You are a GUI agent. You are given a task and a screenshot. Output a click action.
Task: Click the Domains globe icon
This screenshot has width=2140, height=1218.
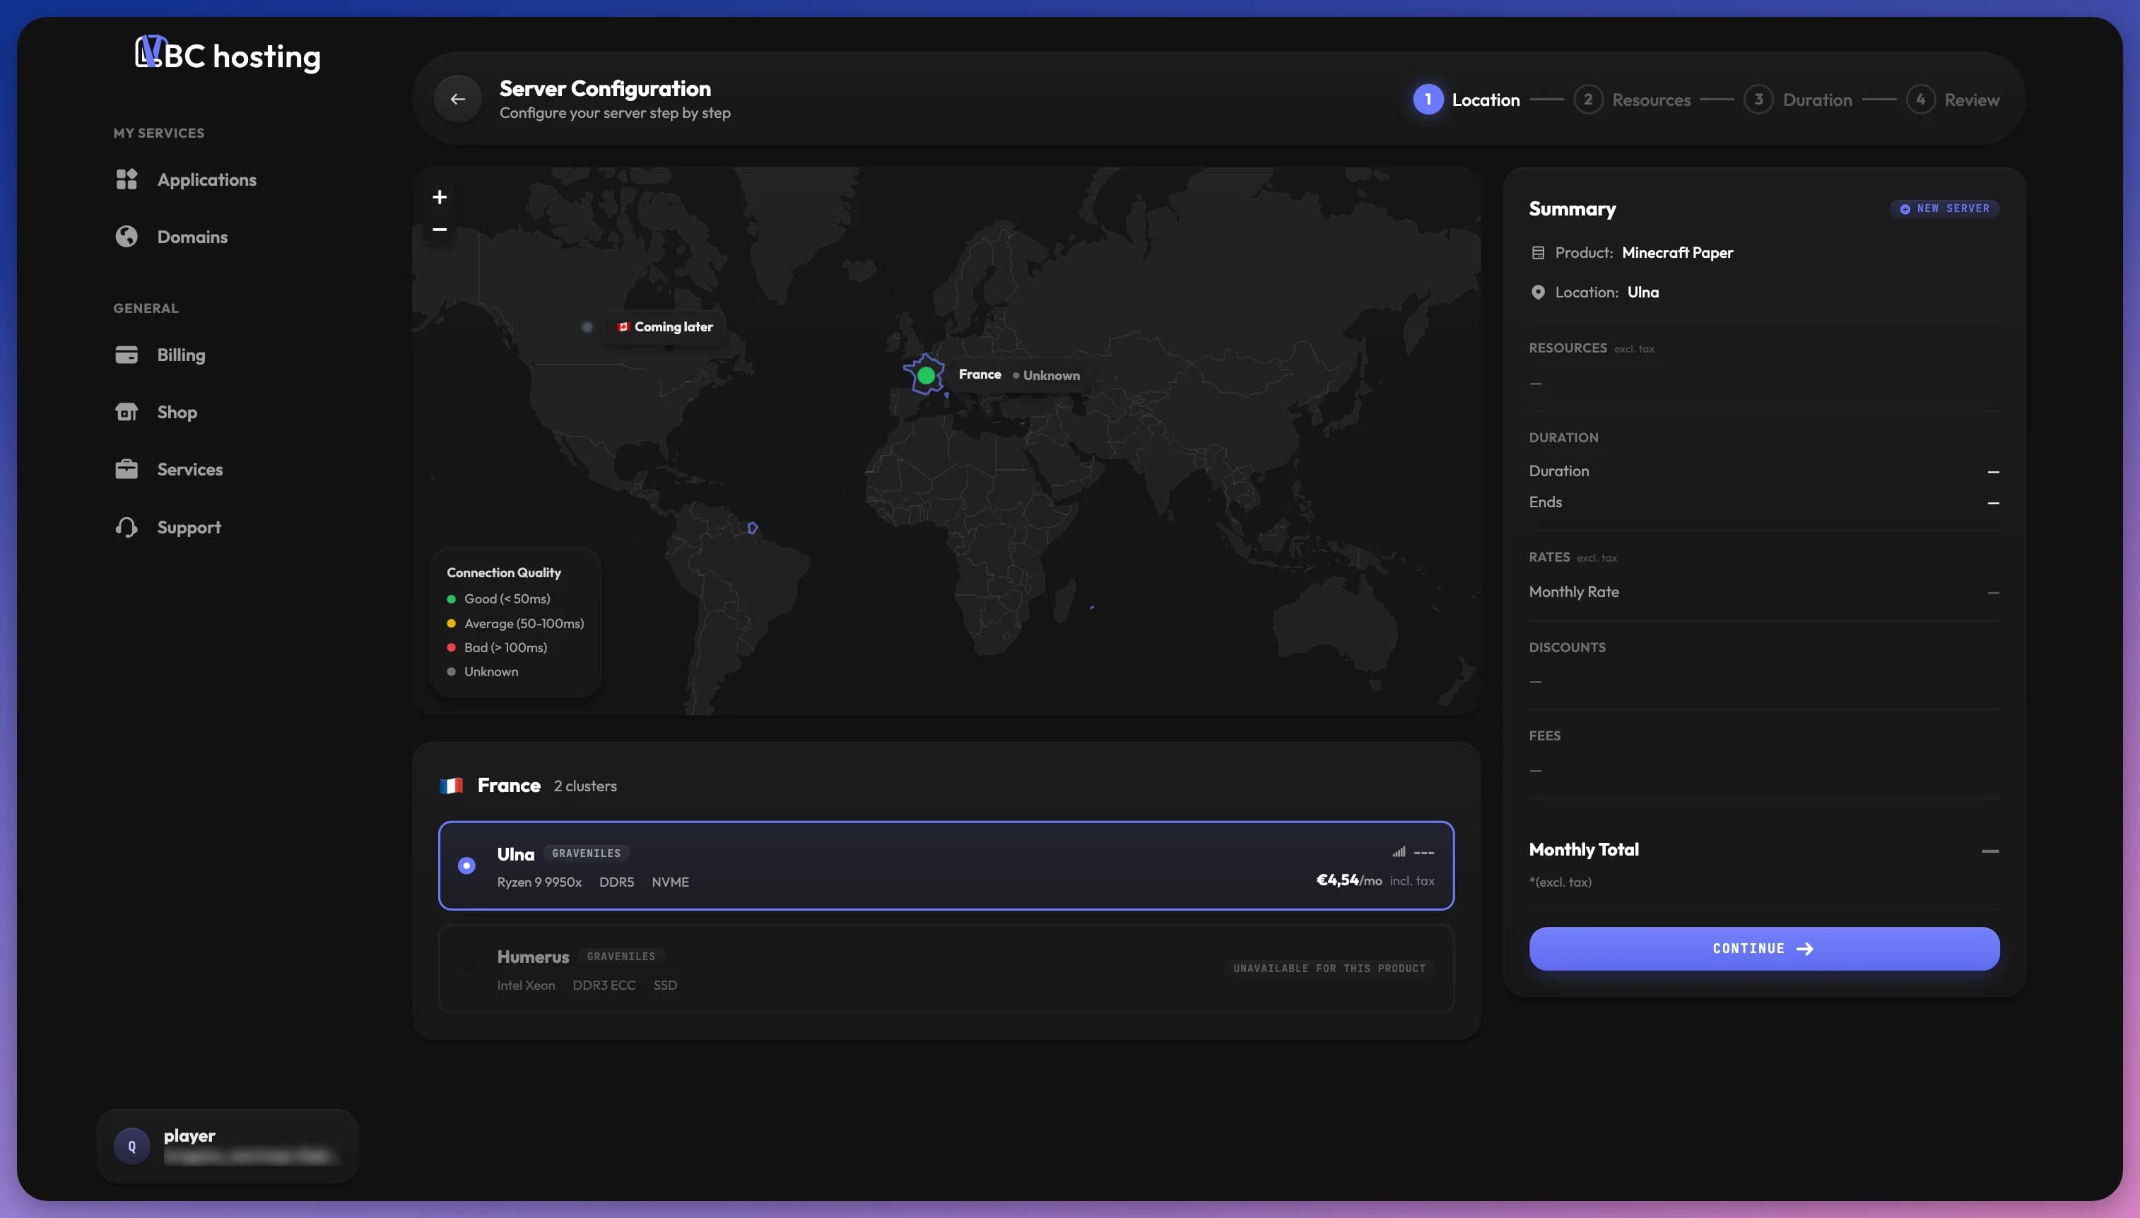click(x=127, y=237)
